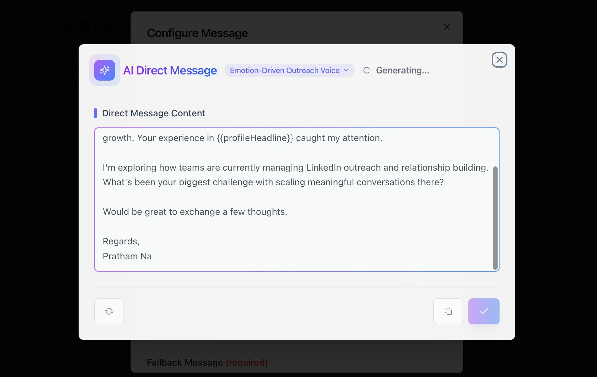
Task: Click the Direct Message Content heading
Action: 154,113
